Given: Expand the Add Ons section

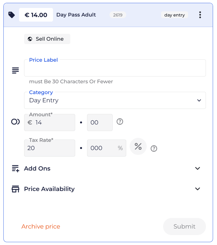Looking at the screenshot, I should (198, 169).
